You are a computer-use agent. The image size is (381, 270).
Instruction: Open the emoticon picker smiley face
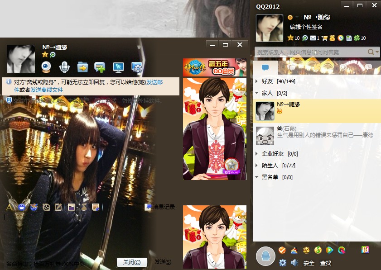22,207
